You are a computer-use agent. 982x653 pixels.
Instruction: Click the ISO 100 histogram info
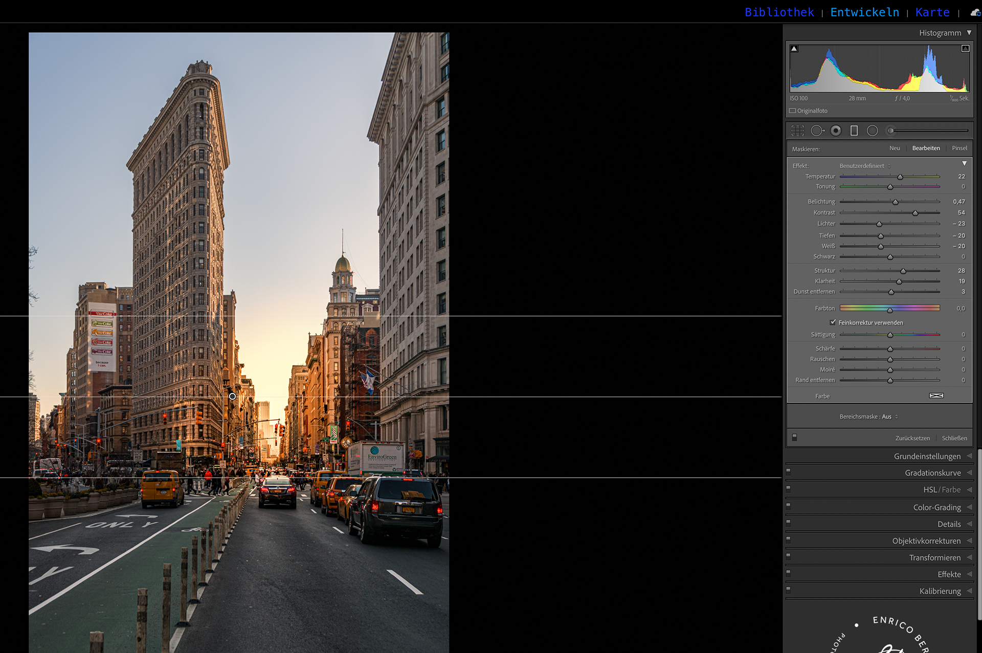coord(799,98)
